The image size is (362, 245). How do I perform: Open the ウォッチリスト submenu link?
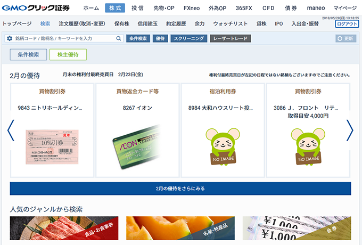pos(230,24)
